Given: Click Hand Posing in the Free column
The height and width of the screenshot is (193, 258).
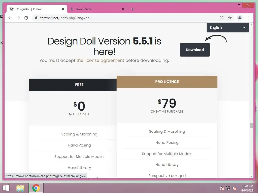Looking at the screenshot, I should (79, 145).
